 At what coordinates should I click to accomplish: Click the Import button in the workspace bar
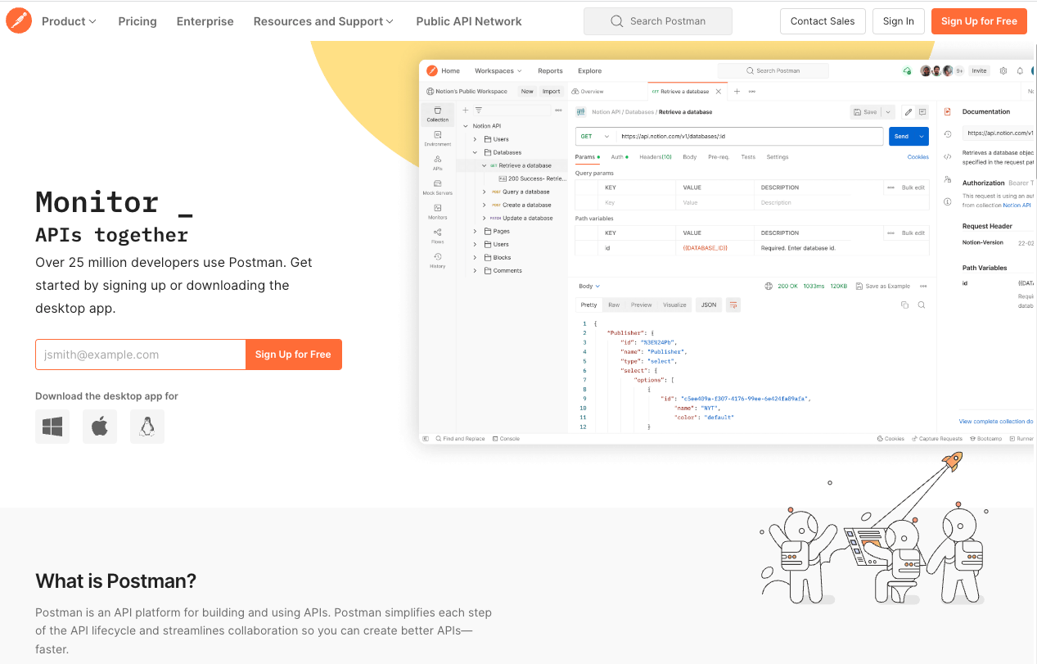(552, 92)
